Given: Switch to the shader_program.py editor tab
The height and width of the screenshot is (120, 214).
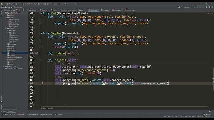Looking at the screenshot, I should click(x=69, y=10).
